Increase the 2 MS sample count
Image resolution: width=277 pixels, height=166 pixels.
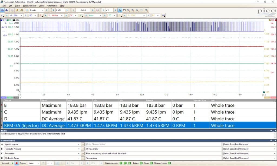(x=67, y=10)
